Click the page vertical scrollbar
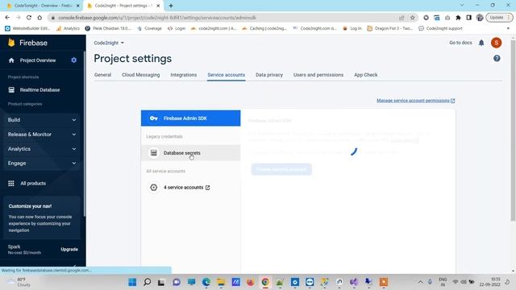516x290 pixels. tap(513, 130)
